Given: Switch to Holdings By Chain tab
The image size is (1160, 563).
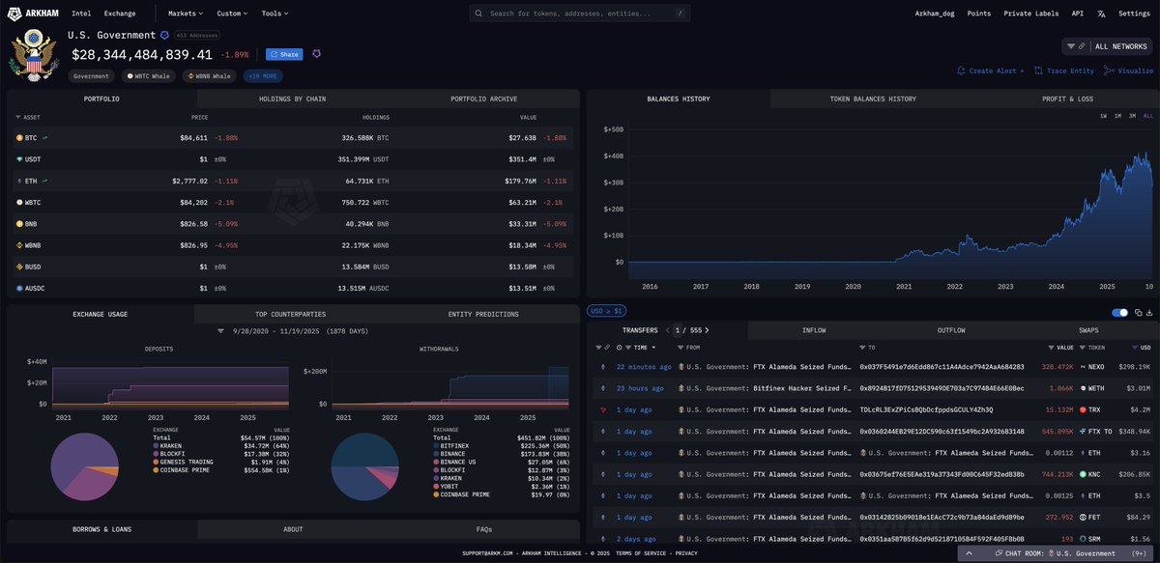Looking at the screenshot, I should [x=292, y=99].
